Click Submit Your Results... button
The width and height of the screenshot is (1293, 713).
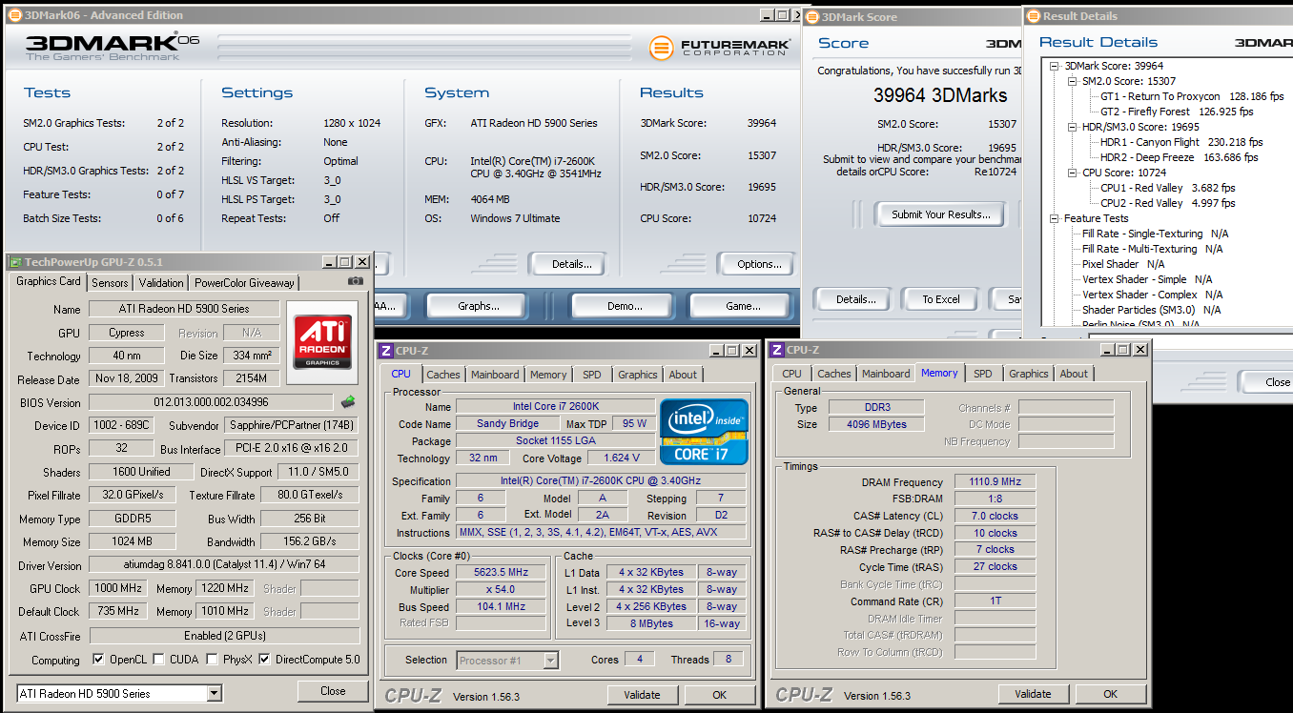click(941, 214)
